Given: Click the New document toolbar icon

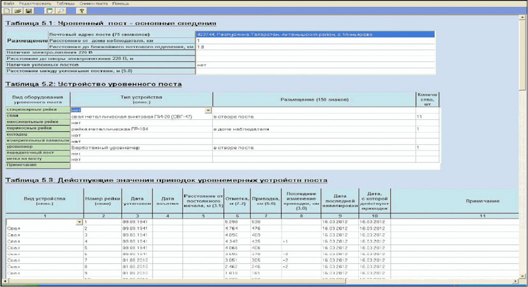Looking at the screenshot, I should pyautogui.click(x=6, y=11).
